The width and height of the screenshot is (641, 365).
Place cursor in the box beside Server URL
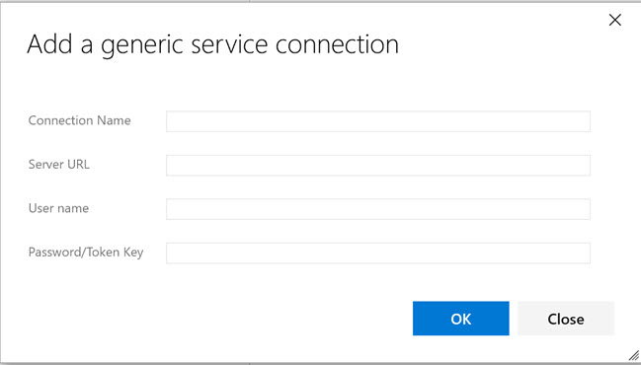(x=378, y=166)
